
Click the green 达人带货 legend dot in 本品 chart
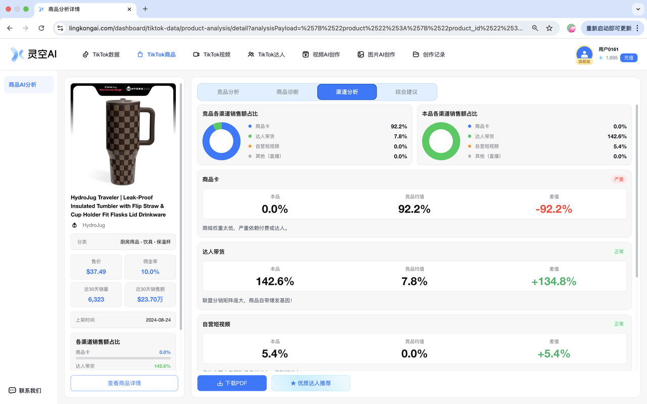470,136
